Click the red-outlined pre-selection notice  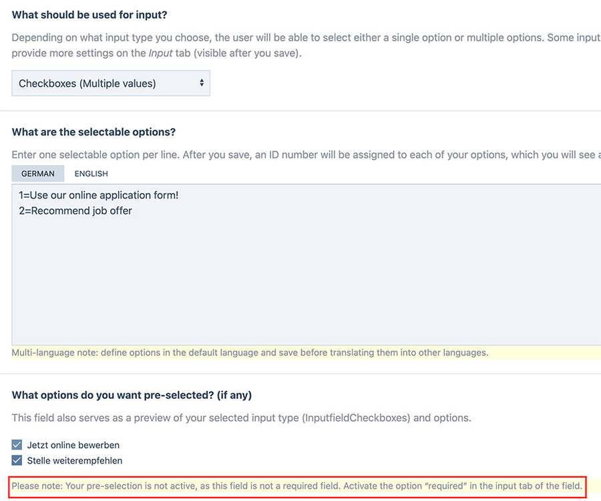click(x=297, y=486)
